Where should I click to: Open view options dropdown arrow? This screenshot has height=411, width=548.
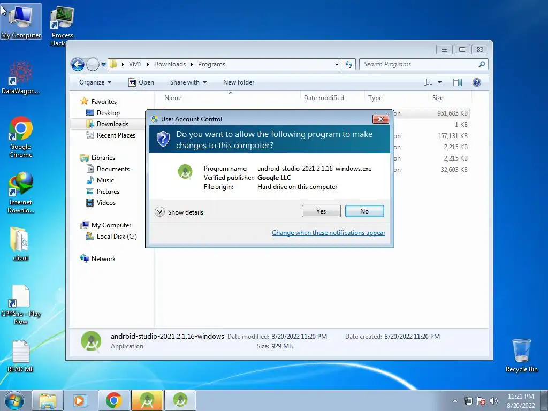(440, 82)
